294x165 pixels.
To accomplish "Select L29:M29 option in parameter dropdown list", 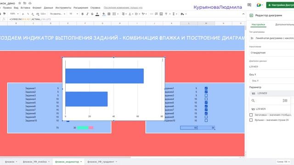I will (270, 109).
